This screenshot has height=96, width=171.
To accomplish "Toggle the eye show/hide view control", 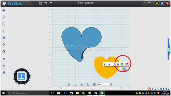I will click(69, 84).
